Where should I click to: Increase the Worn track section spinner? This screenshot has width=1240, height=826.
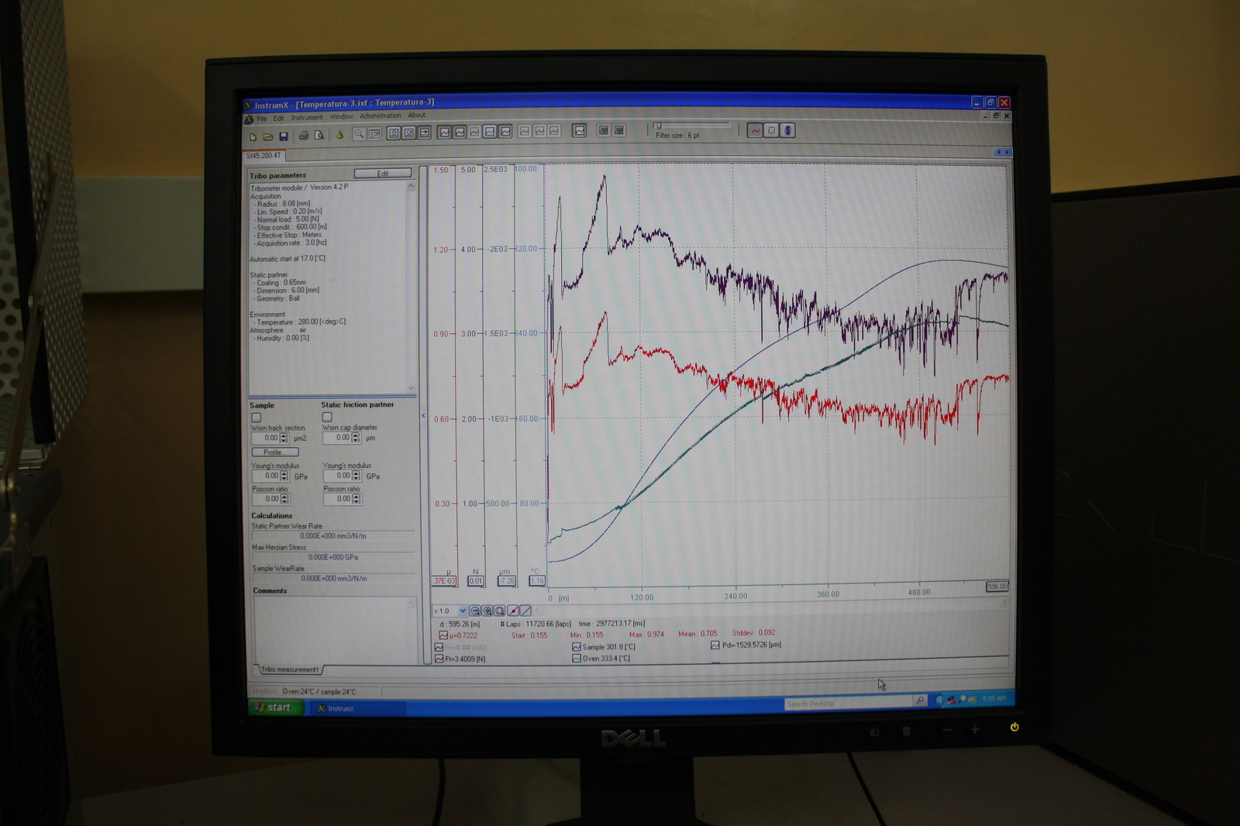[x=284, y=435]
